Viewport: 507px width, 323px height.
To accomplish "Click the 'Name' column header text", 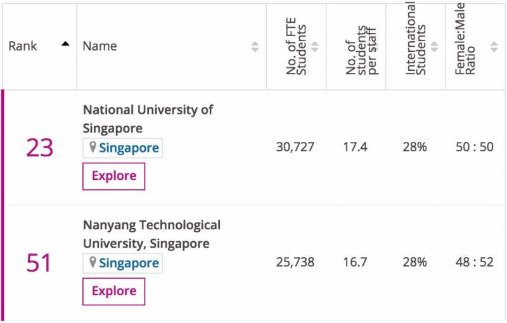I will (99, 46).
